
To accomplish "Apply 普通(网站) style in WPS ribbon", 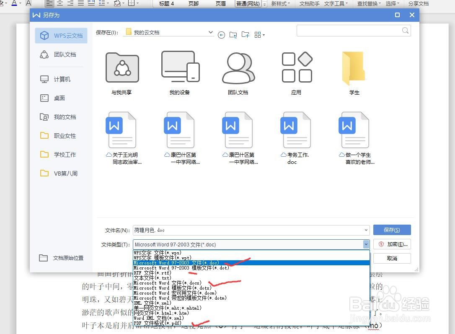I will point(248,3).
